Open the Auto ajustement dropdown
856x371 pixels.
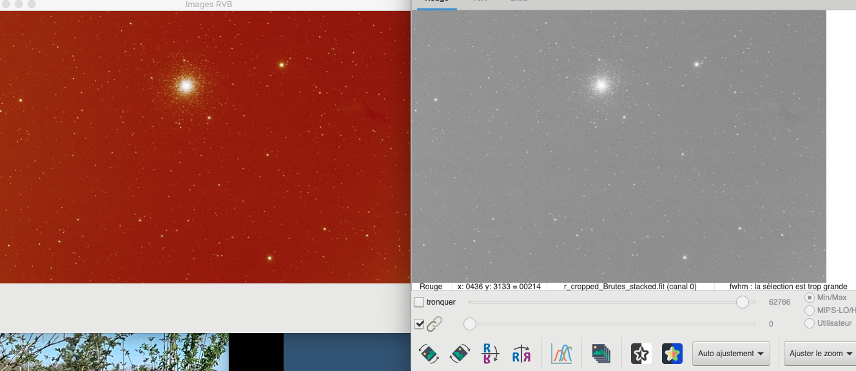point(731,354)
